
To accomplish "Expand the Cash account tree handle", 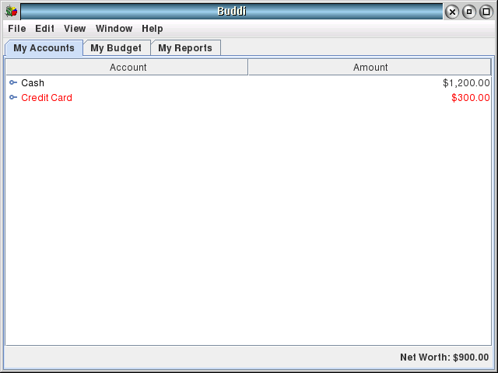I will click(13, 82).
